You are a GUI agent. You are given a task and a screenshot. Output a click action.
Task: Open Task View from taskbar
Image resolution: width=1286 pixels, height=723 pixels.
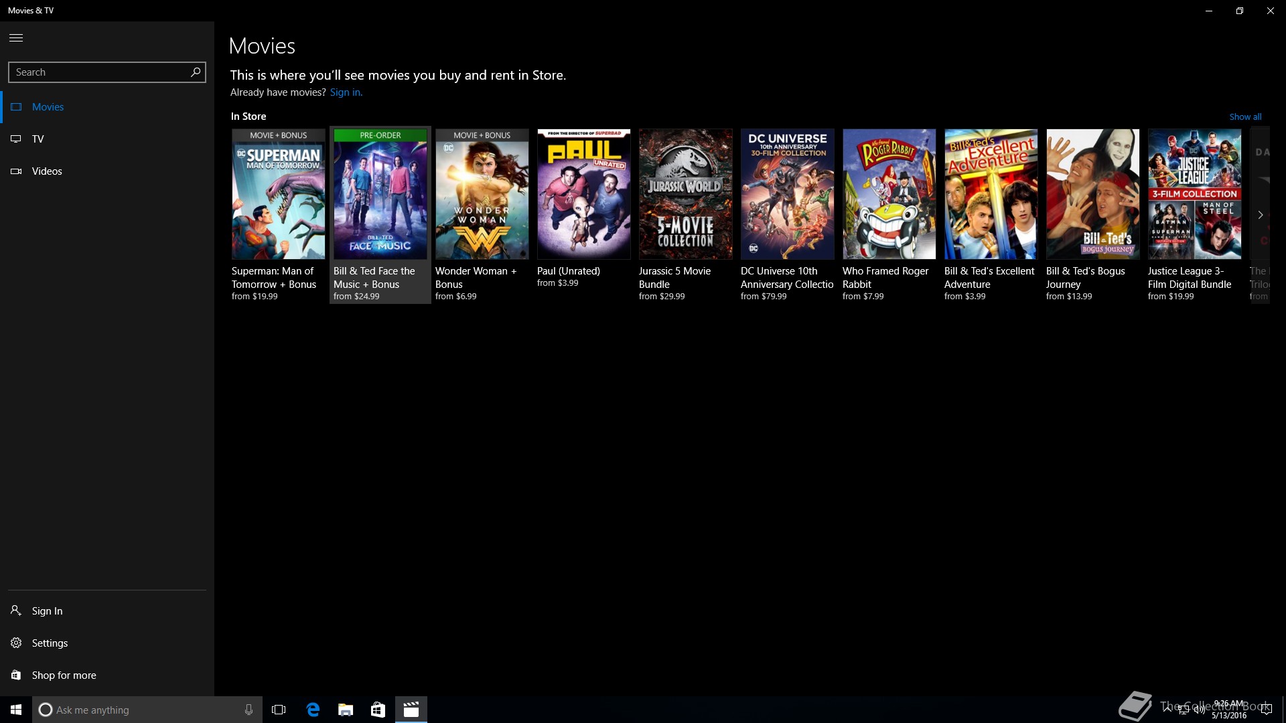pyautogui.click(x=279, y=710)
